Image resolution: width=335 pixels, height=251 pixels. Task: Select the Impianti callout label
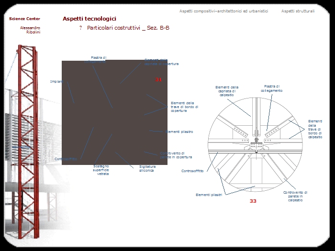(x=56, y=82)
